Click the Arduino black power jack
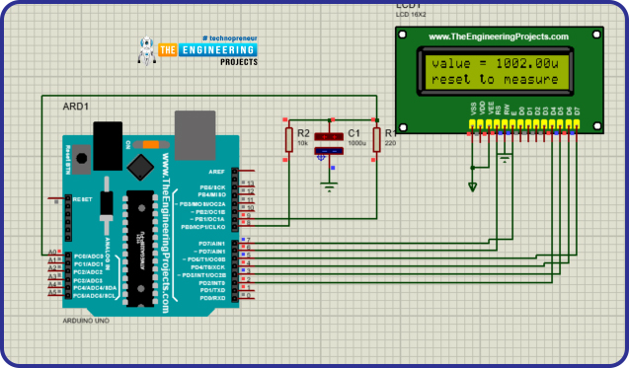Image resolution: width=629 pixels, height=368 pixels. (108, 146)
